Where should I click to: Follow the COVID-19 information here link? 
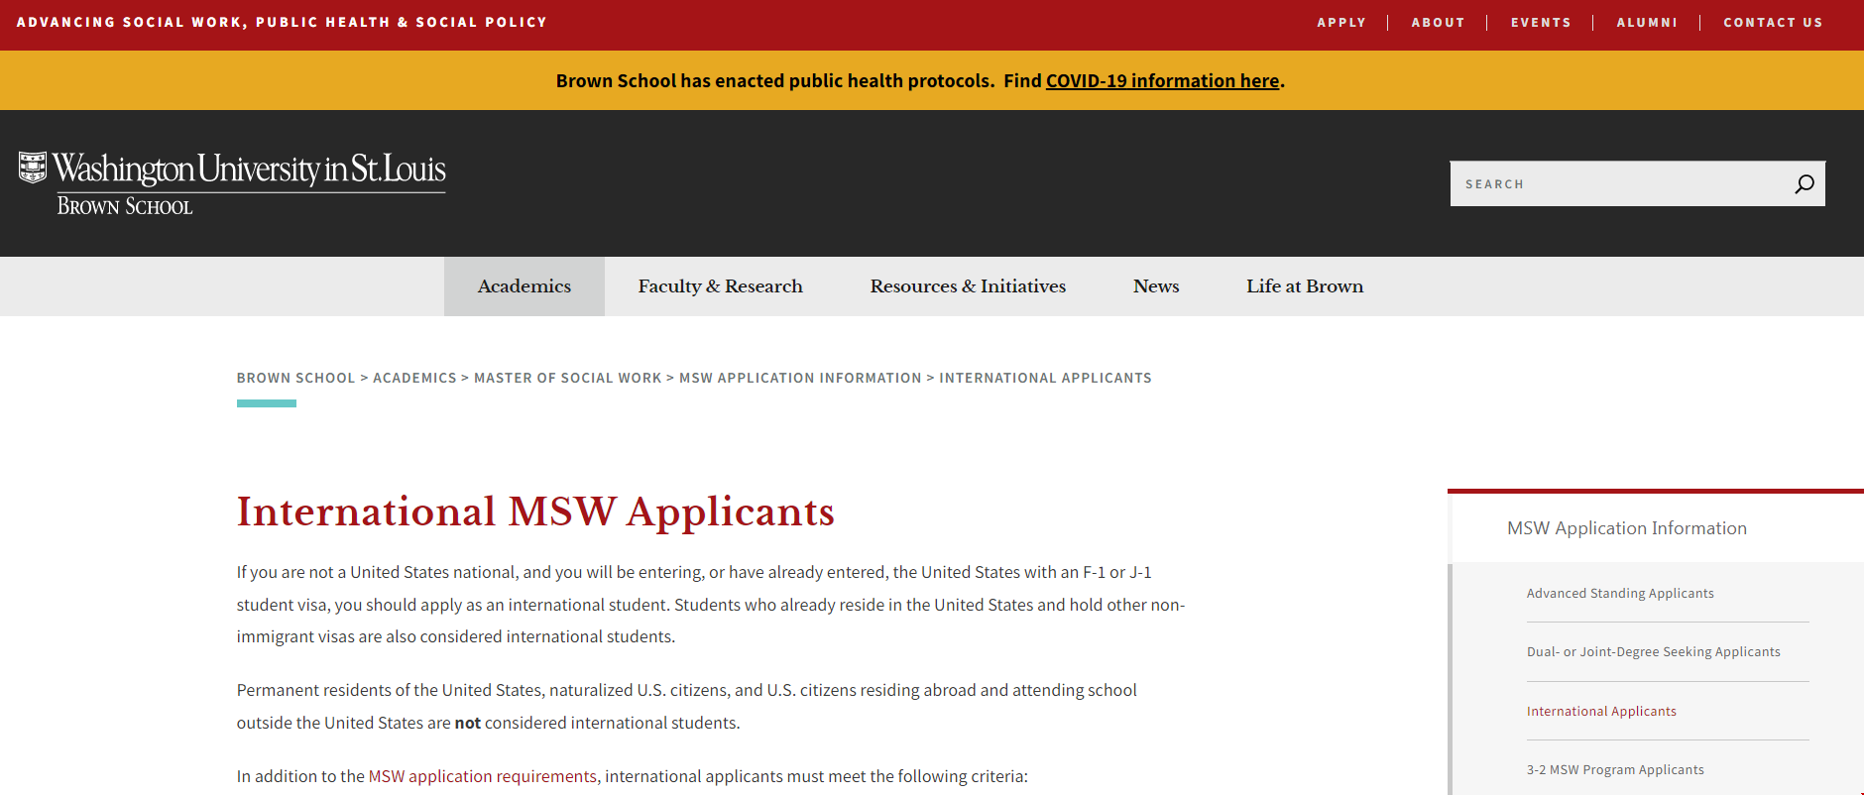(1162, 81)
